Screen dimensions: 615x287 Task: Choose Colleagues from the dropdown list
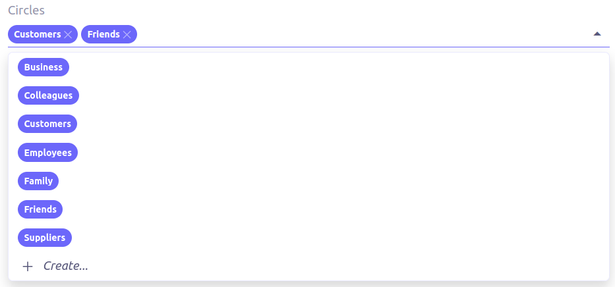click(x=48, y=95)
